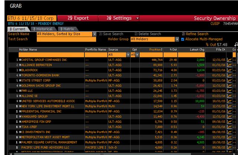The image size is (238, 155).
Task: Open chart icon for Vanguard Group row
Action: click(229, 117)
